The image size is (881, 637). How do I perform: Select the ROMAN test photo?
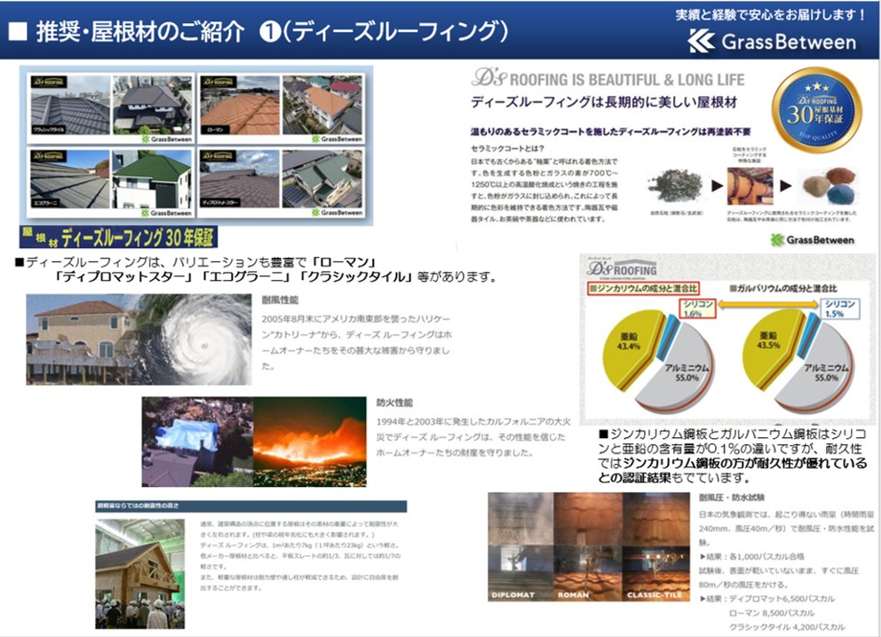[588, 547]
